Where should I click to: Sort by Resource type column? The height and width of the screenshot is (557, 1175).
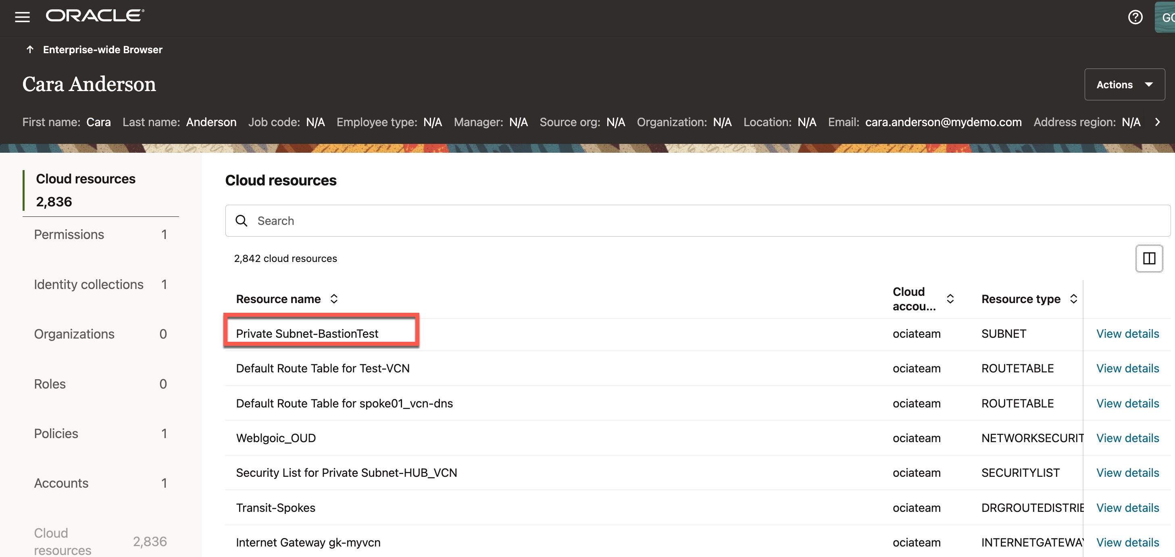tap(1073, 299)
